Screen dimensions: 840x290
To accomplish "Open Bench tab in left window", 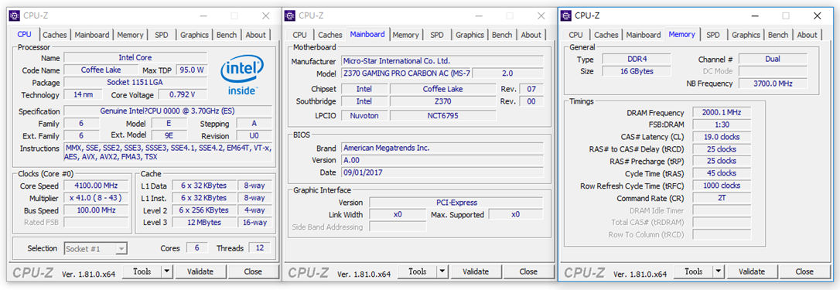I will coord(227,35).
